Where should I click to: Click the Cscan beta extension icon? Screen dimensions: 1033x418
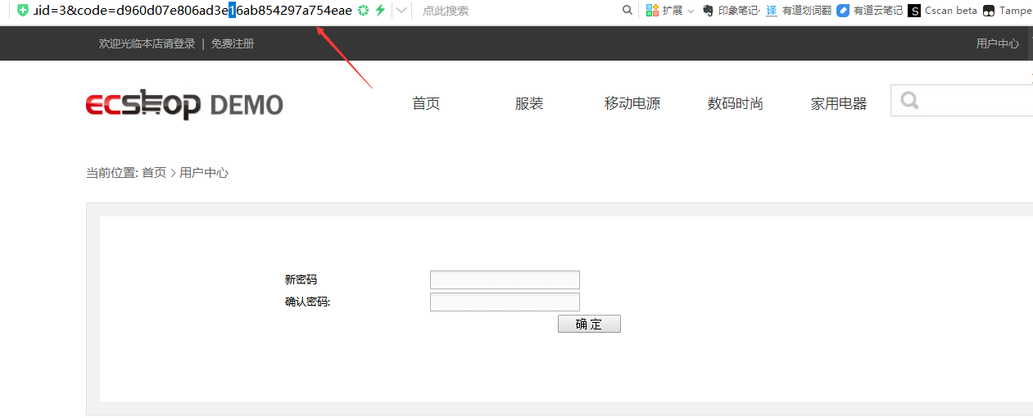pos(914,11)
